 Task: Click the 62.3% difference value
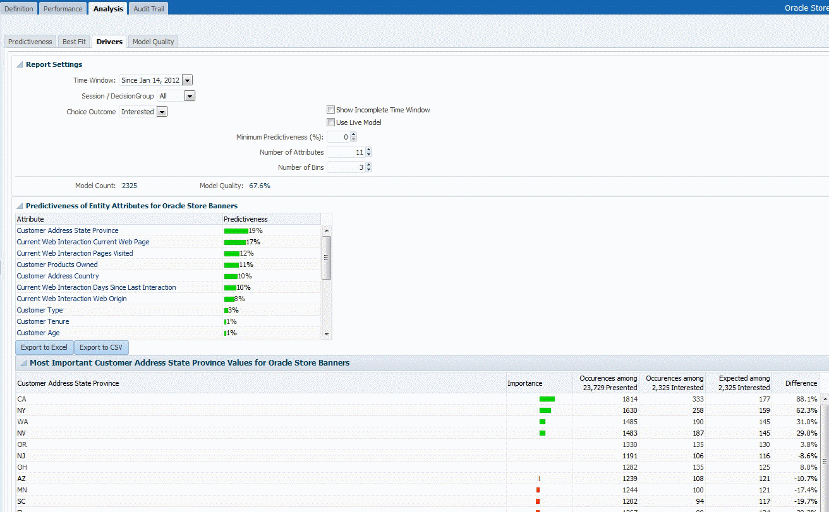click(x=807, y=410)
